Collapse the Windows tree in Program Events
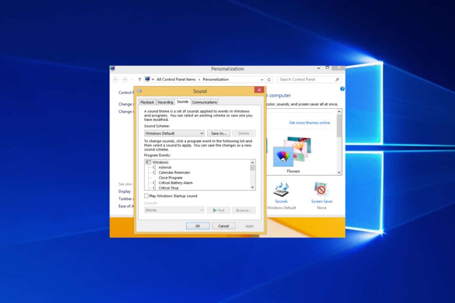 coord(147,162)
